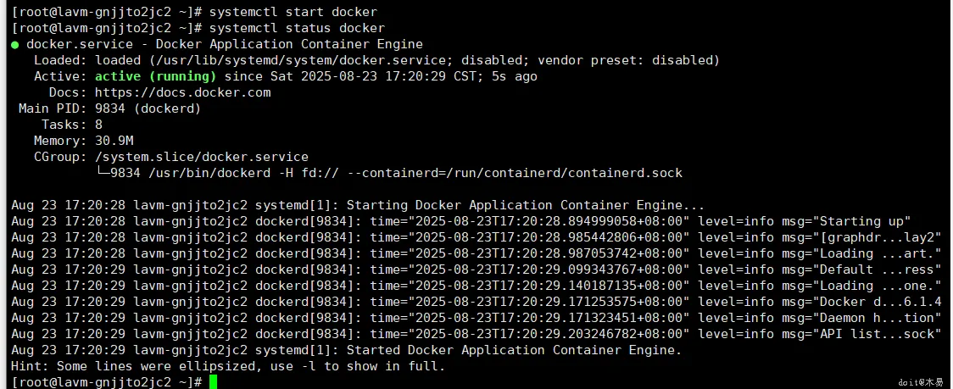This screenshot has width=953, height=389.
Task: Click the last empty shell prompt line
Action: pyautogui.click(x=107, y=382)
